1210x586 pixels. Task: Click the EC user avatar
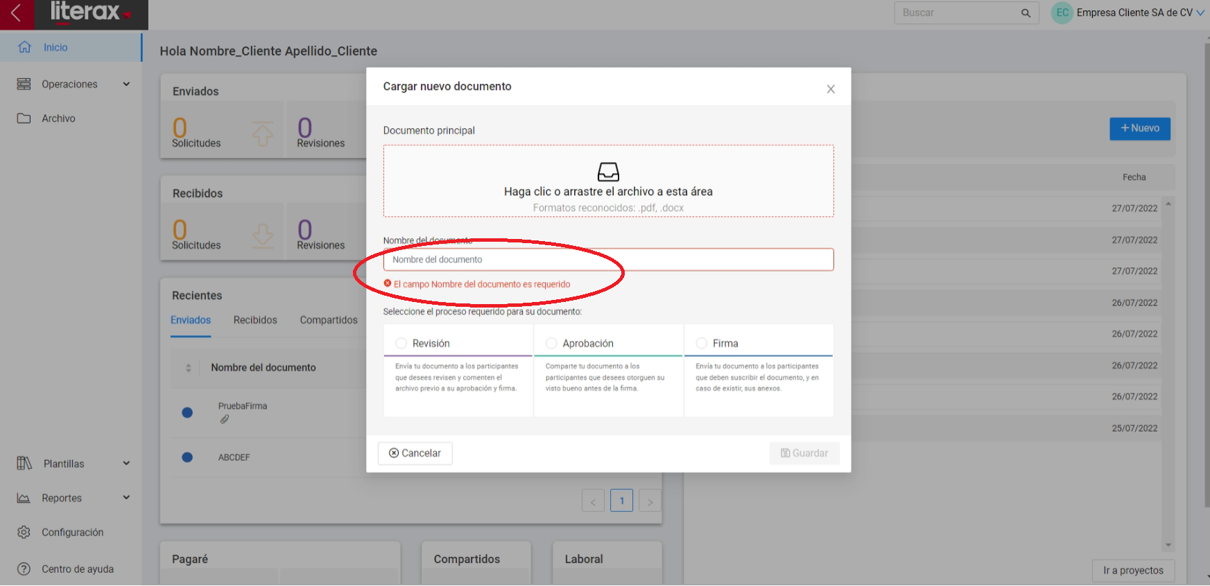(x=1062, y=13)
